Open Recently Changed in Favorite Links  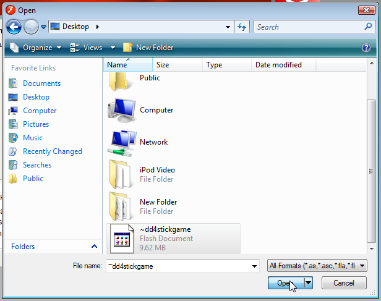[52, 151]
